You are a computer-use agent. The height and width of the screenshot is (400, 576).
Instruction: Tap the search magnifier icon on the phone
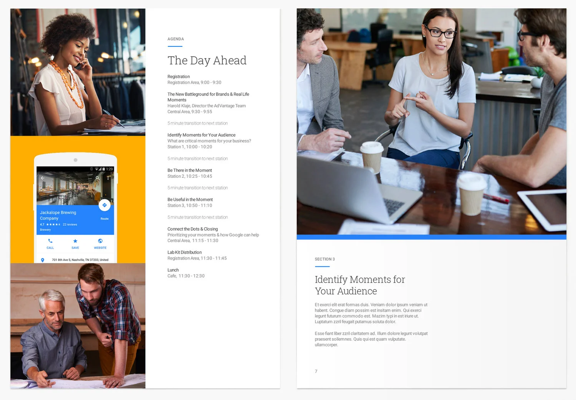point(98,178)
